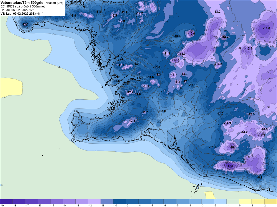277x207 pixels.
Task: Select the -11.3 temperature value
Action: click(x=157, y=75)
